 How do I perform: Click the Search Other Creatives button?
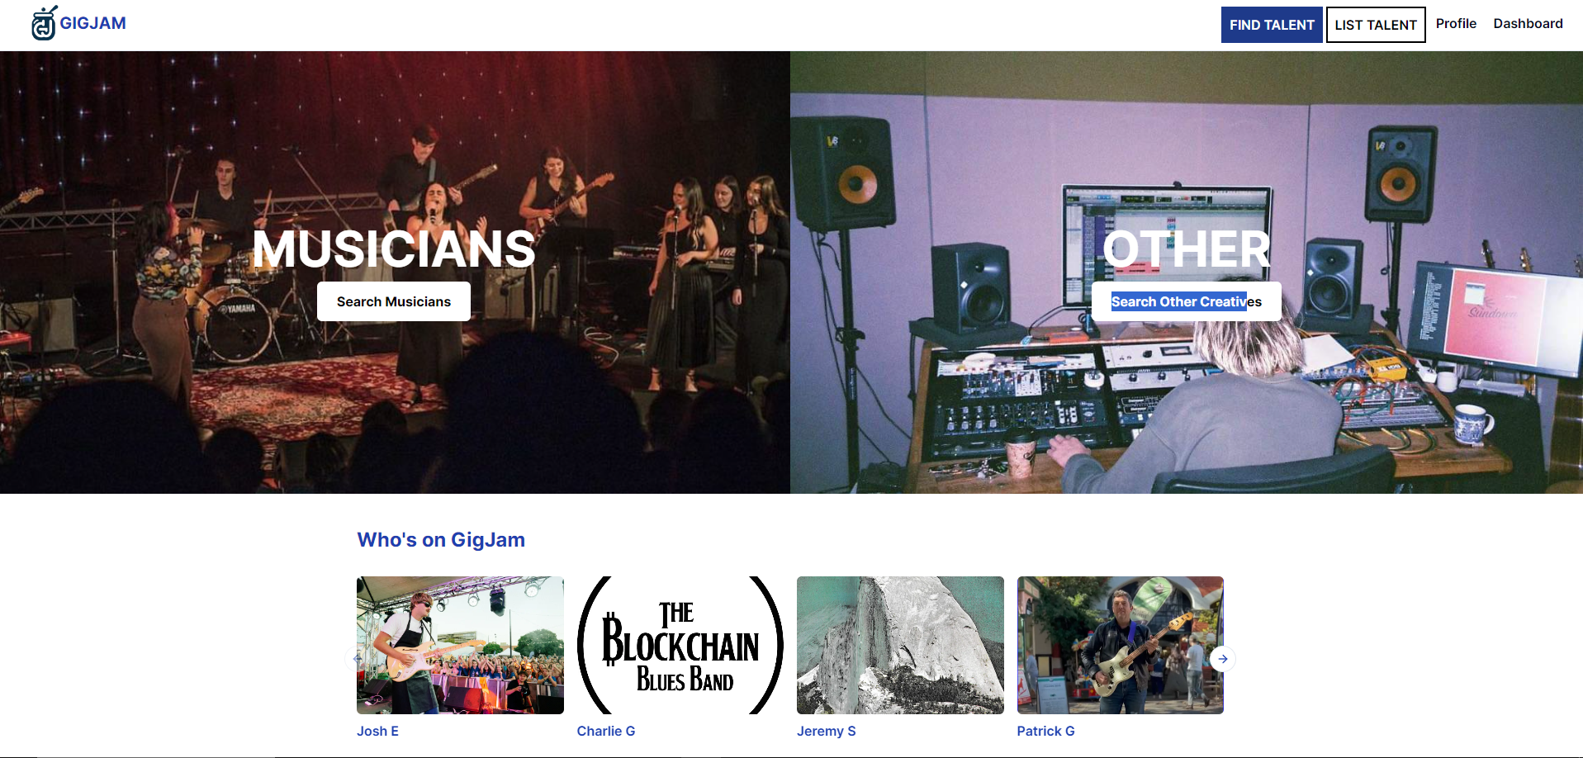pyautogui.click(x=1187, y=301)
